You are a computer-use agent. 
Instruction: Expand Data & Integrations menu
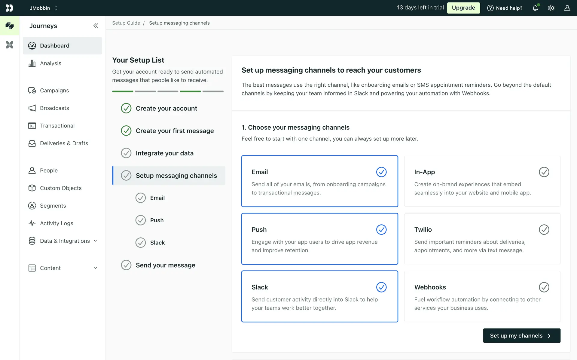(95, 241)
